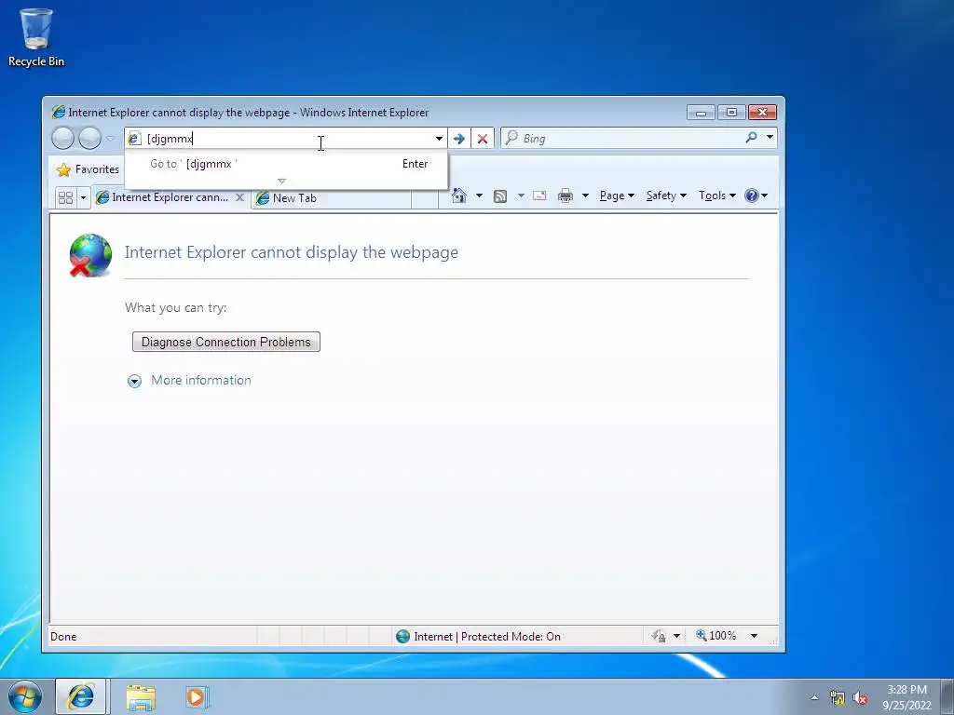Open the Windows Start button
This screenshot has height=715, width=954.
(25, 696)
